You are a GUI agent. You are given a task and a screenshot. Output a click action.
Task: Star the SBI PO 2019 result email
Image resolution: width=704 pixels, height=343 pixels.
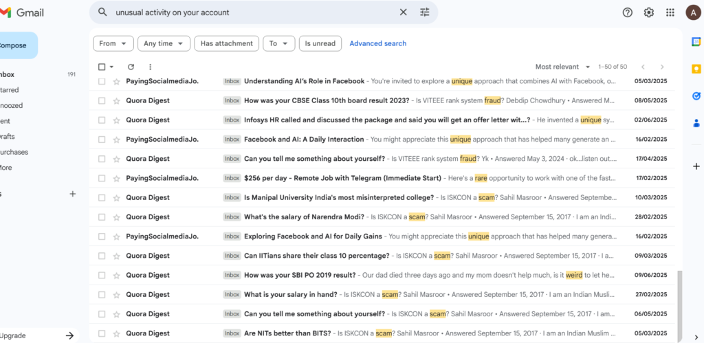pyautogui.click(x=117, y=275)
